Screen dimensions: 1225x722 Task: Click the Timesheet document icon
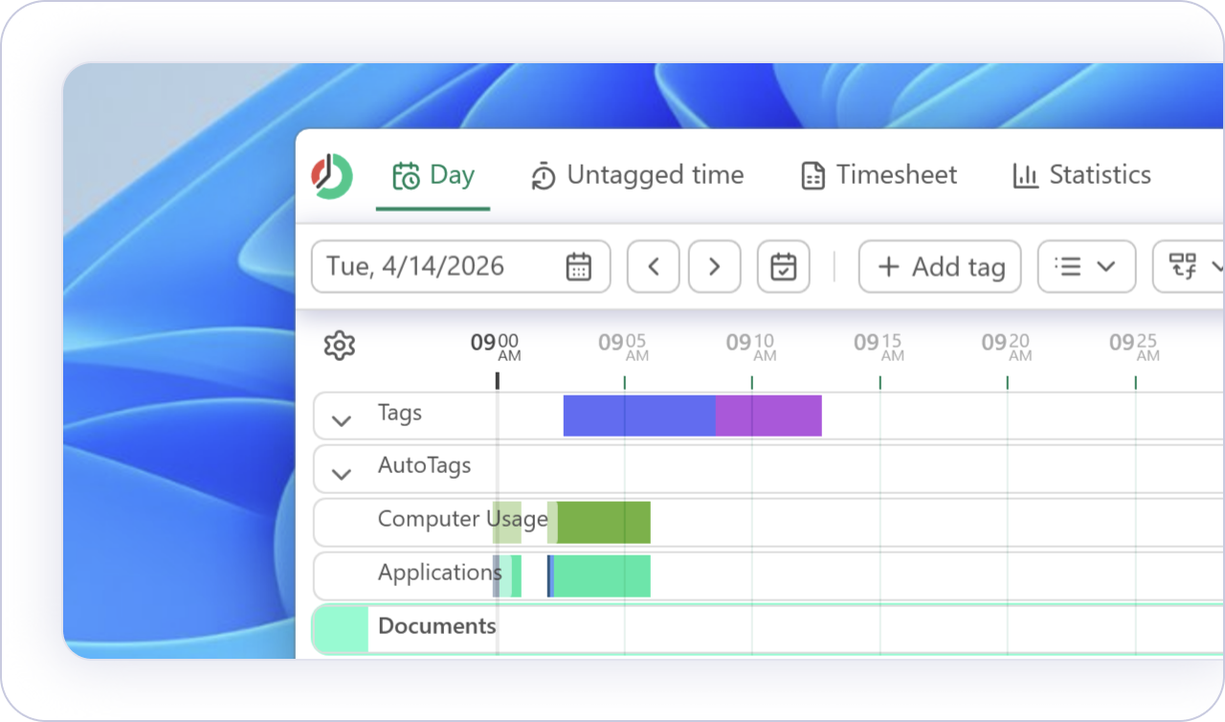coord(813,176)
